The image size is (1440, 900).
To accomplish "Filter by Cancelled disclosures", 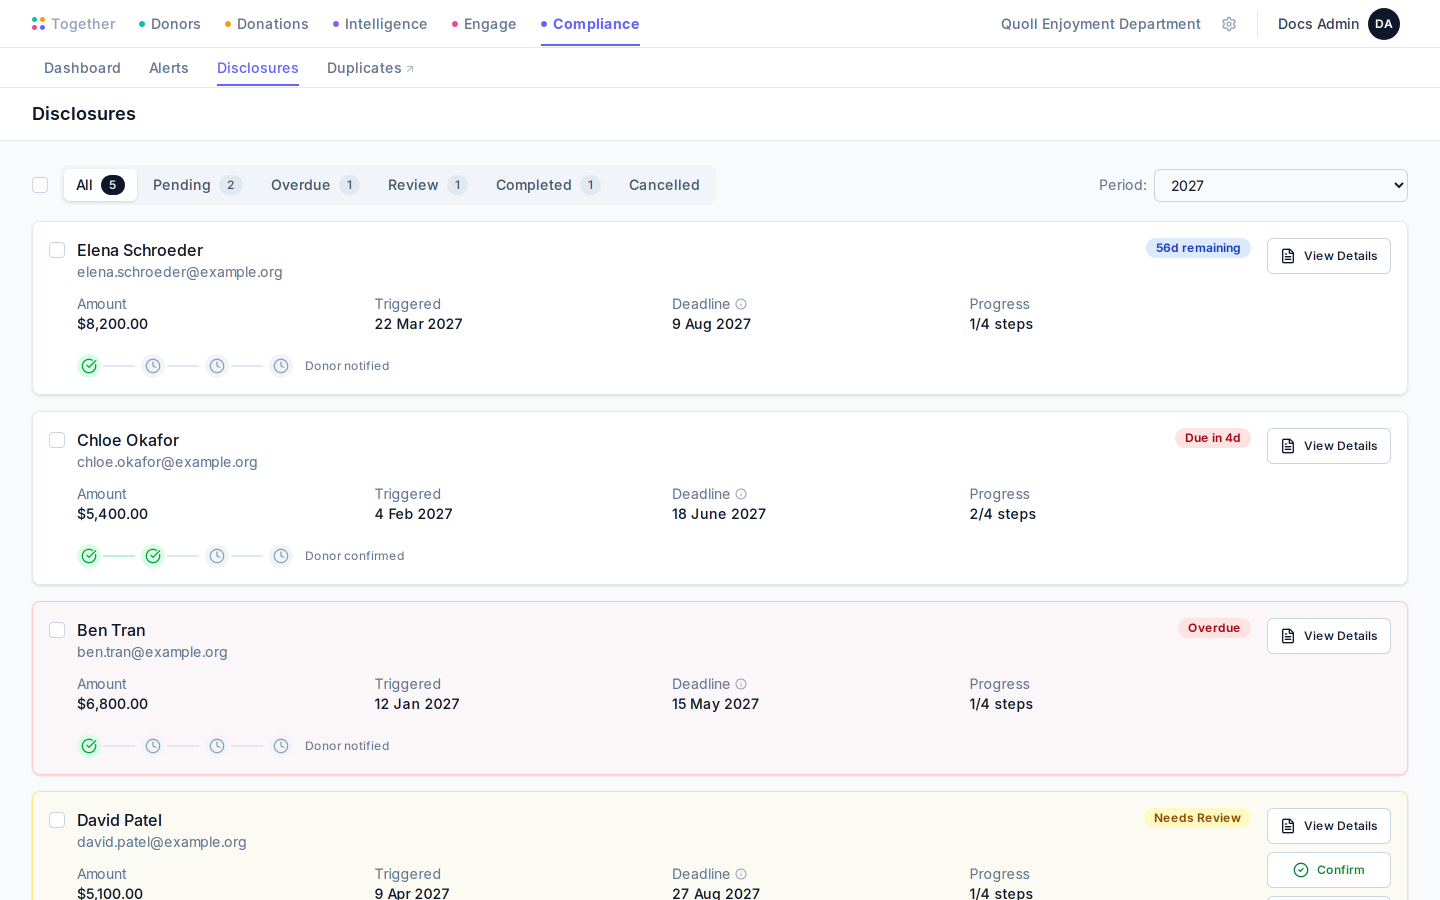I will (664, 185).
